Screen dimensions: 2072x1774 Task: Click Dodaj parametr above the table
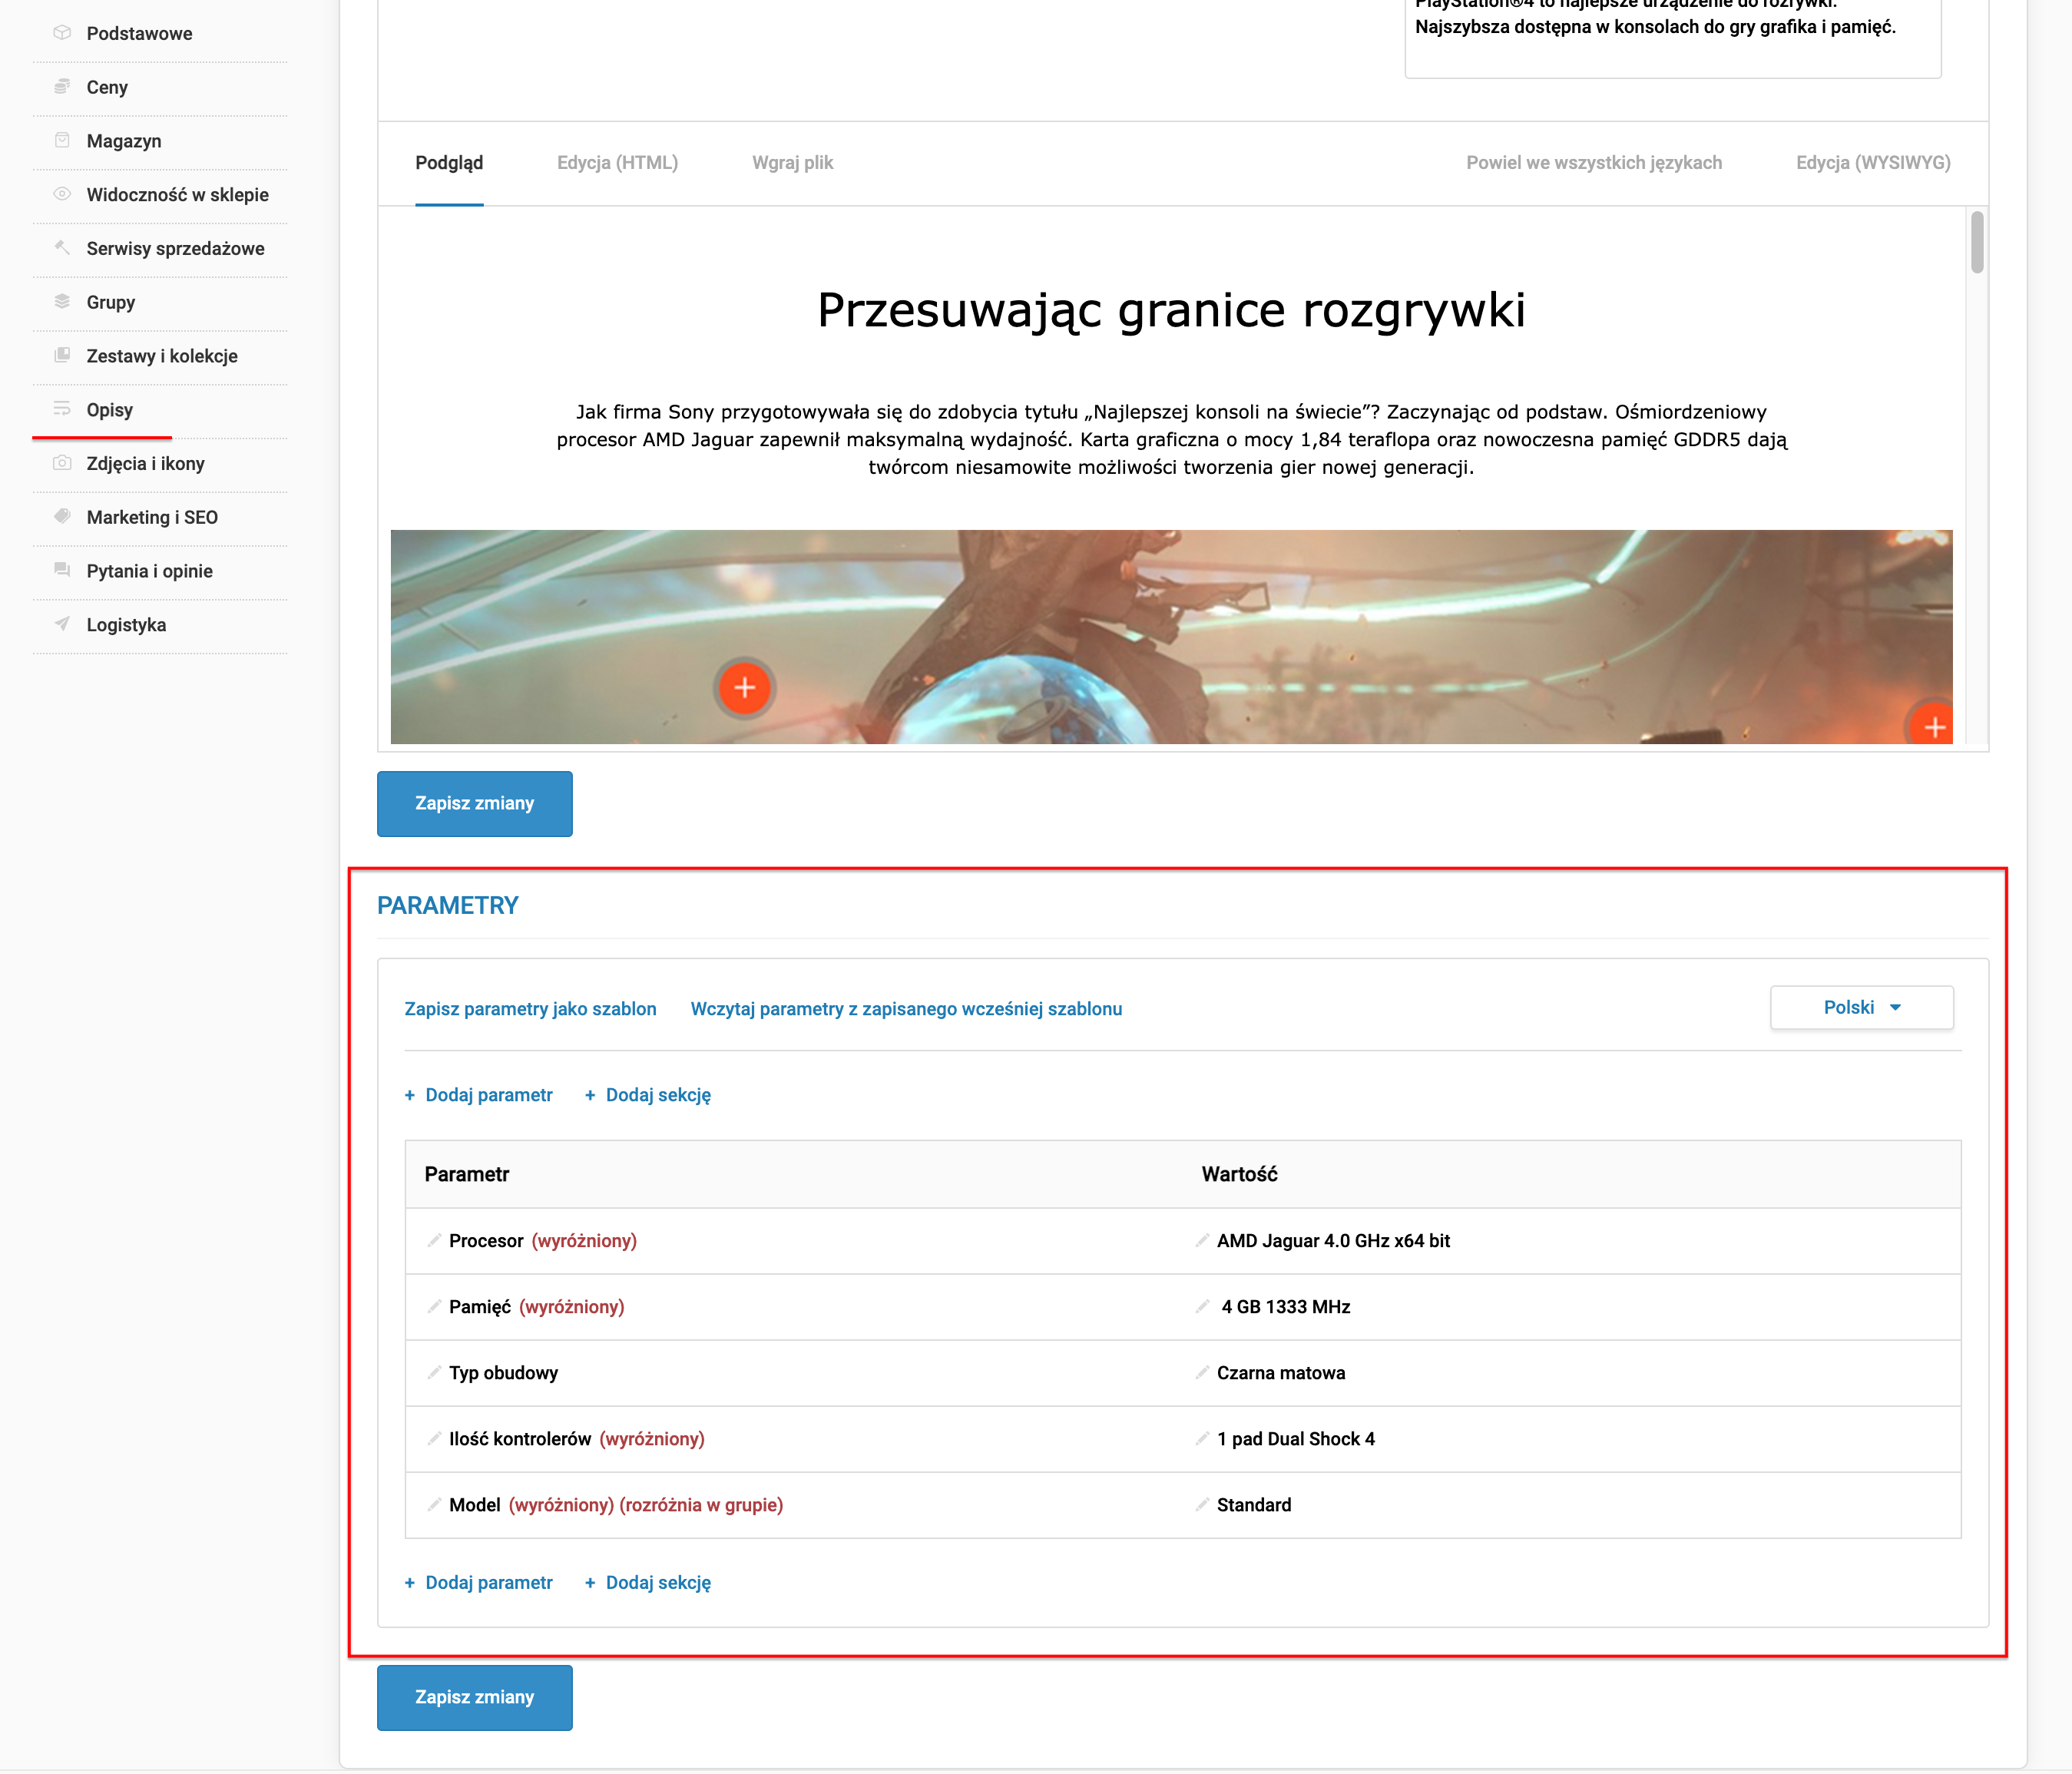(x=478, y=1094)
